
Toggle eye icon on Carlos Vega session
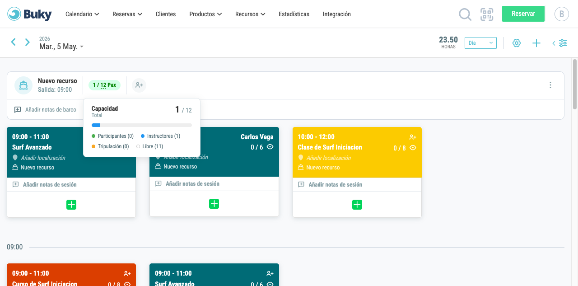coord(270,147)
